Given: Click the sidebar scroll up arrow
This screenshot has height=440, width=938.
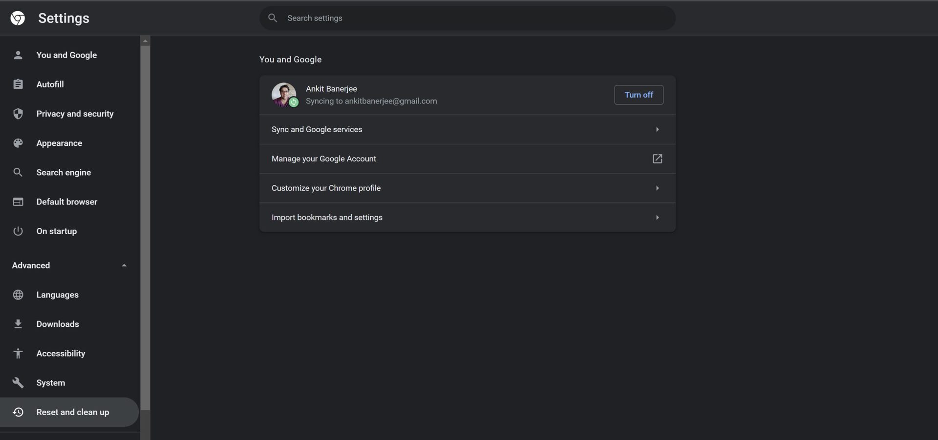Looking at the screenshot, I should pyautogui.click(x=145, y=41).
